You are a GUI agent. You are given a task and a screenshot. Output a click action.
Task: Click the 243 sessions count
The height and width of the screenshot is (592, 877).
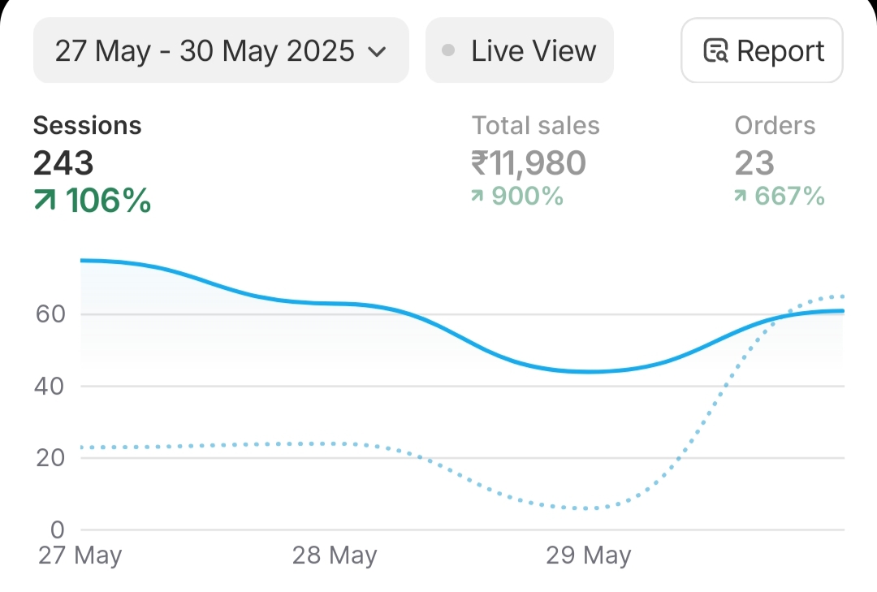[63, 163]
